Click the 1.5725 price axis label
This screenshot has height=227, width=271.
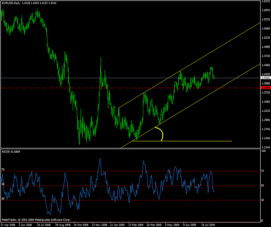tap(266, 20)
